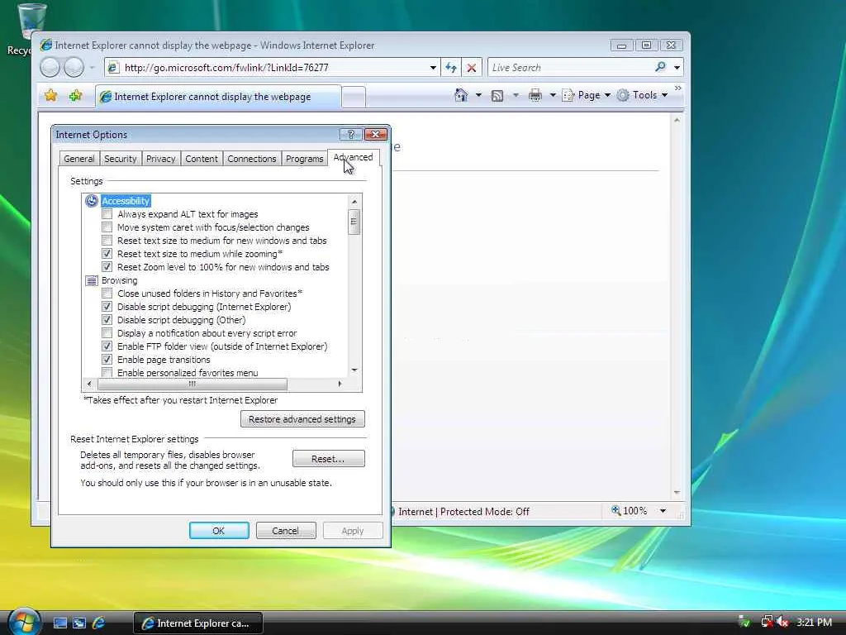Switch to the General tab
The image size is (846, 635).
78,159
